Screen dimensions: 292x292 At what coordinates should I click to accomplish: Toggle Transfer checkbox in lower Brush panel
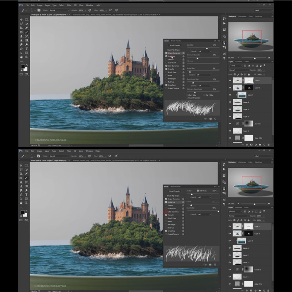coord(166,215)
